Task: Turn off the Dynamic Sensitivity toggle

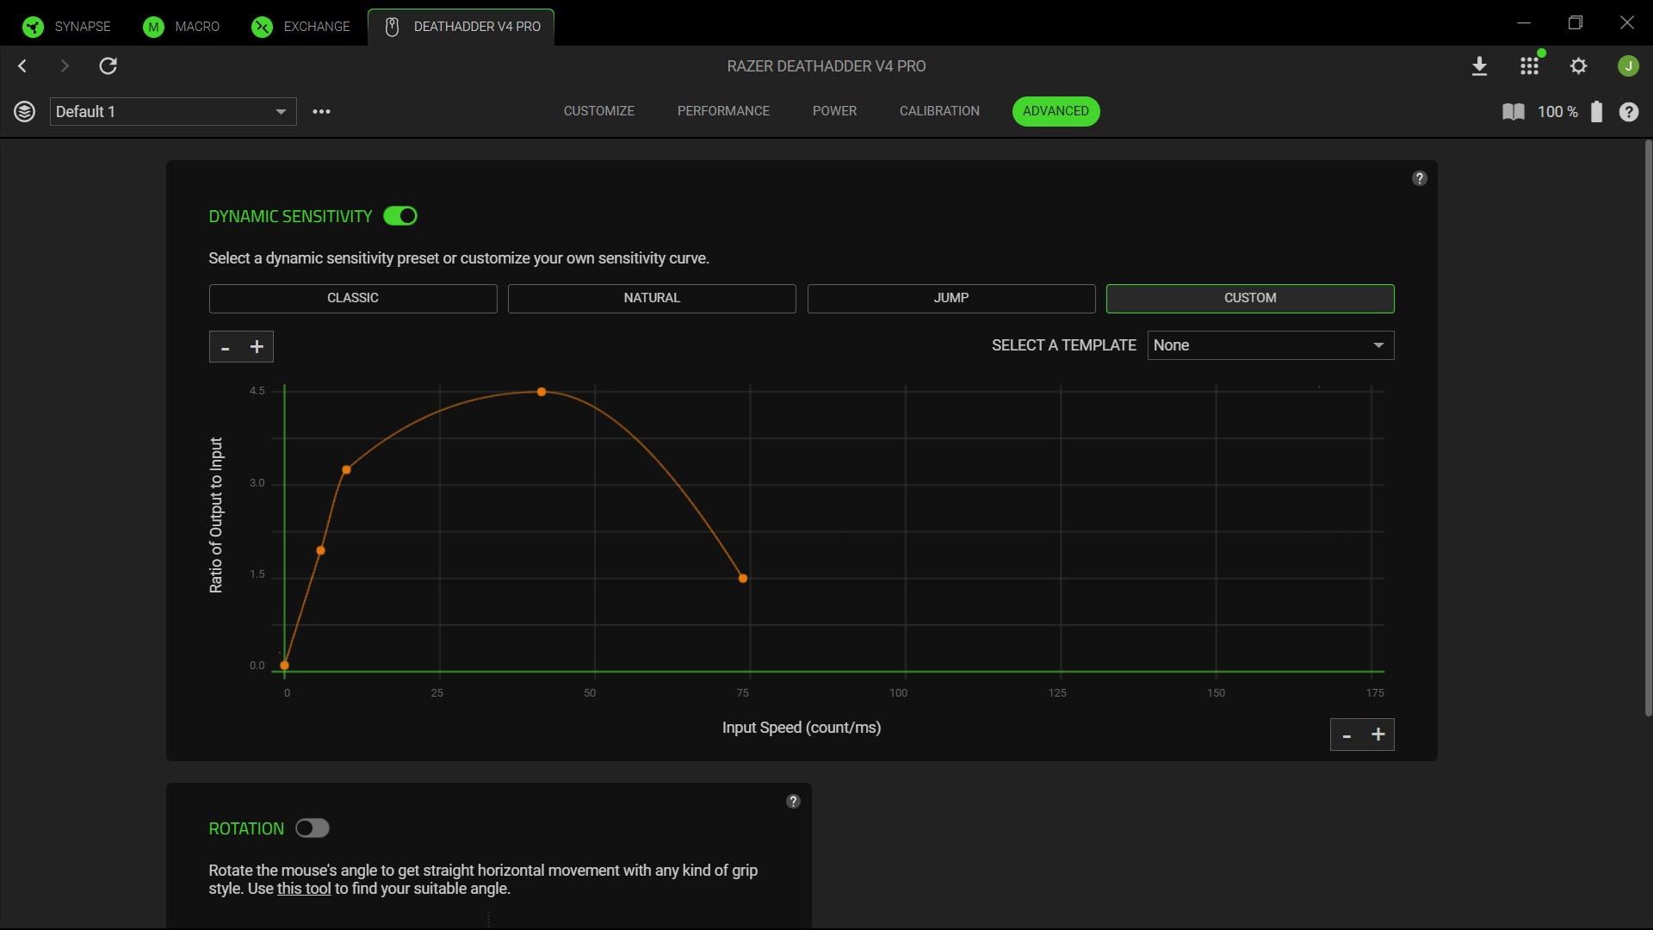Action: click(400, 216)
